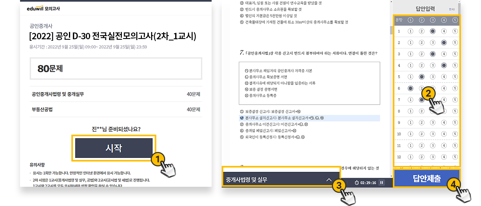Select answer 1 for question 4

tap(410, 65)
